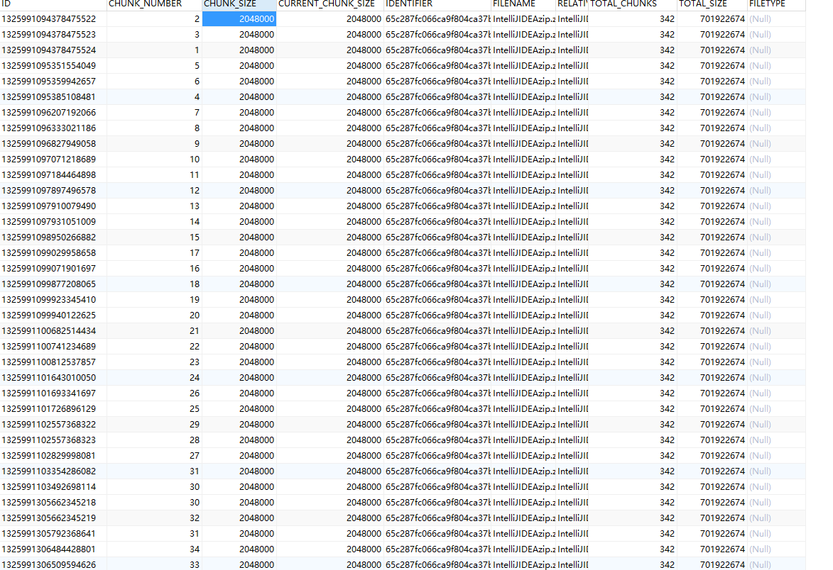Select ID cell 1325991097071218689

tap(53, 159)
